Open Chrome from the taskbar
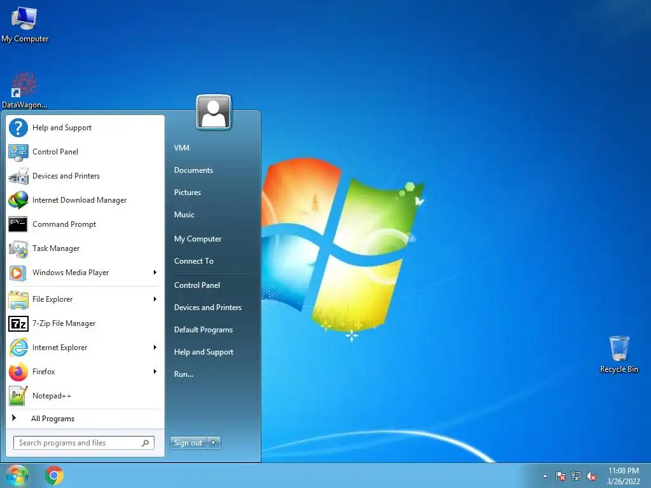The height and width of the screenshot is (488, 651). pos(54,475)
